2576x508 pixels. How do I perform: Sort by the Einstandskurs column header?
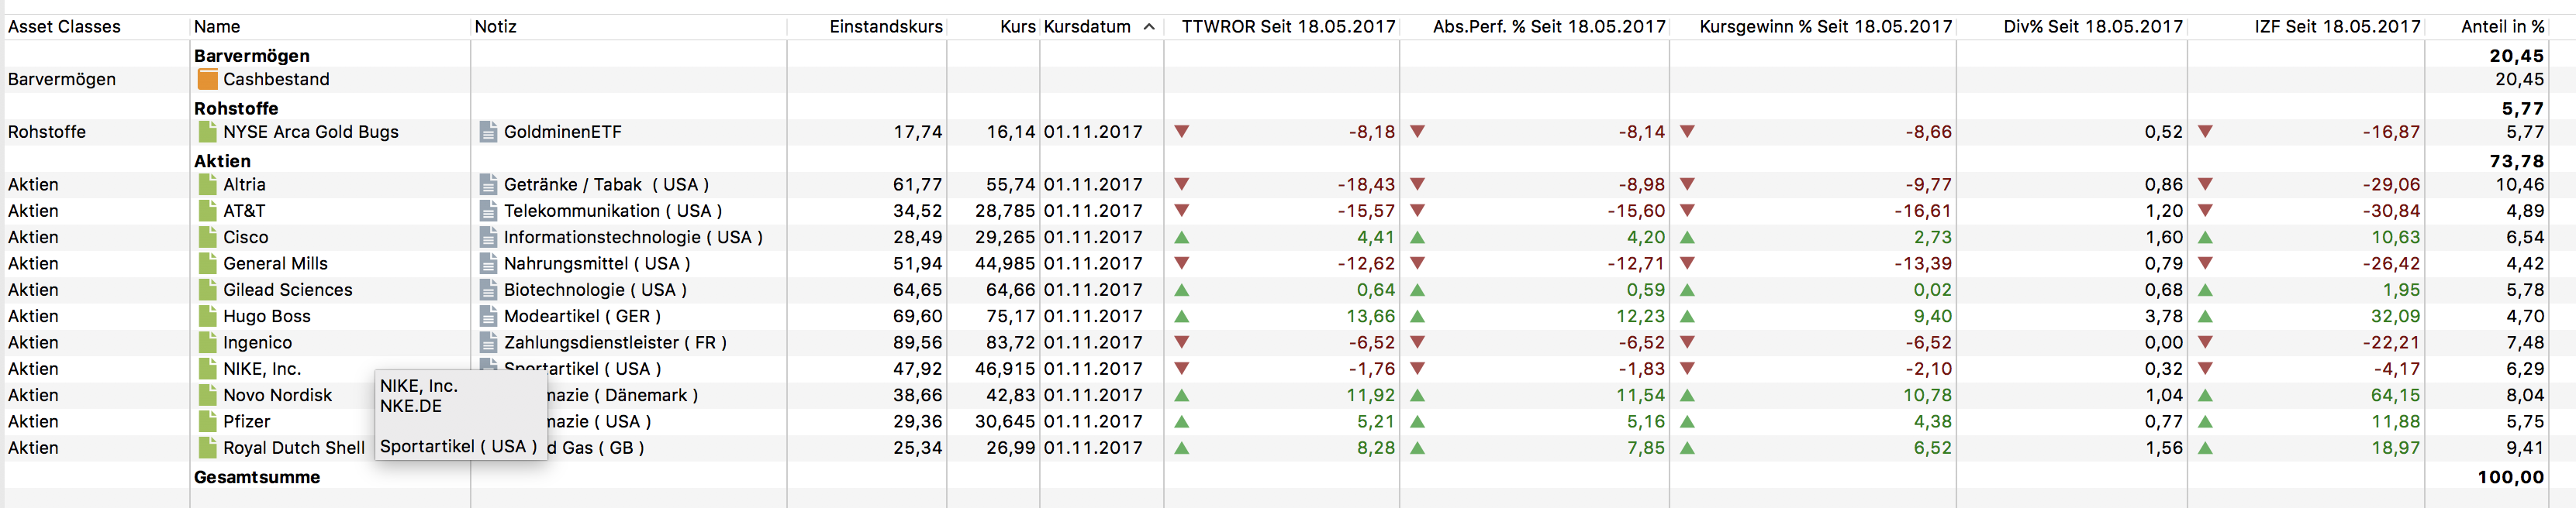(885, 27)
